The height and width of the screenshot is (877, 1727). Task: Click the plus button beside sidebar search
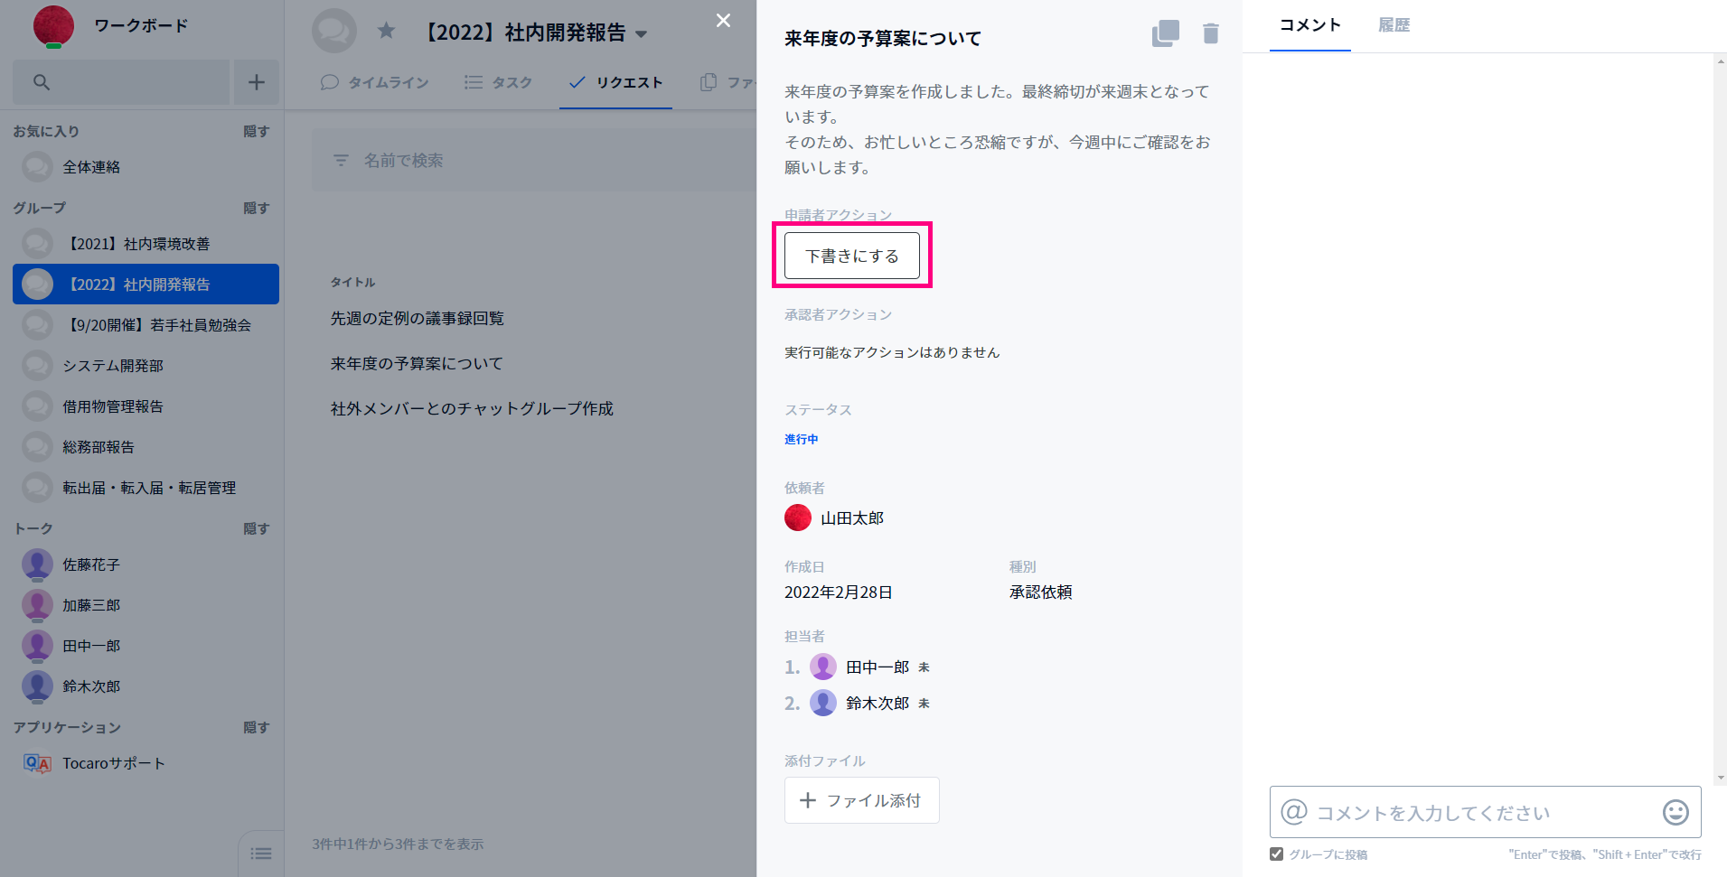pos(257,82)
